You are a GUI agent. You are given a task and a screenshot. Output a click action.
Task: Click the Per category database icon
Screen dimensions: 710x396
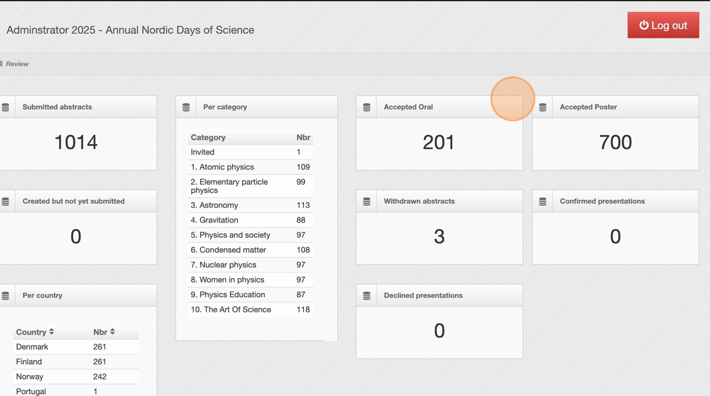coord(186,107)
